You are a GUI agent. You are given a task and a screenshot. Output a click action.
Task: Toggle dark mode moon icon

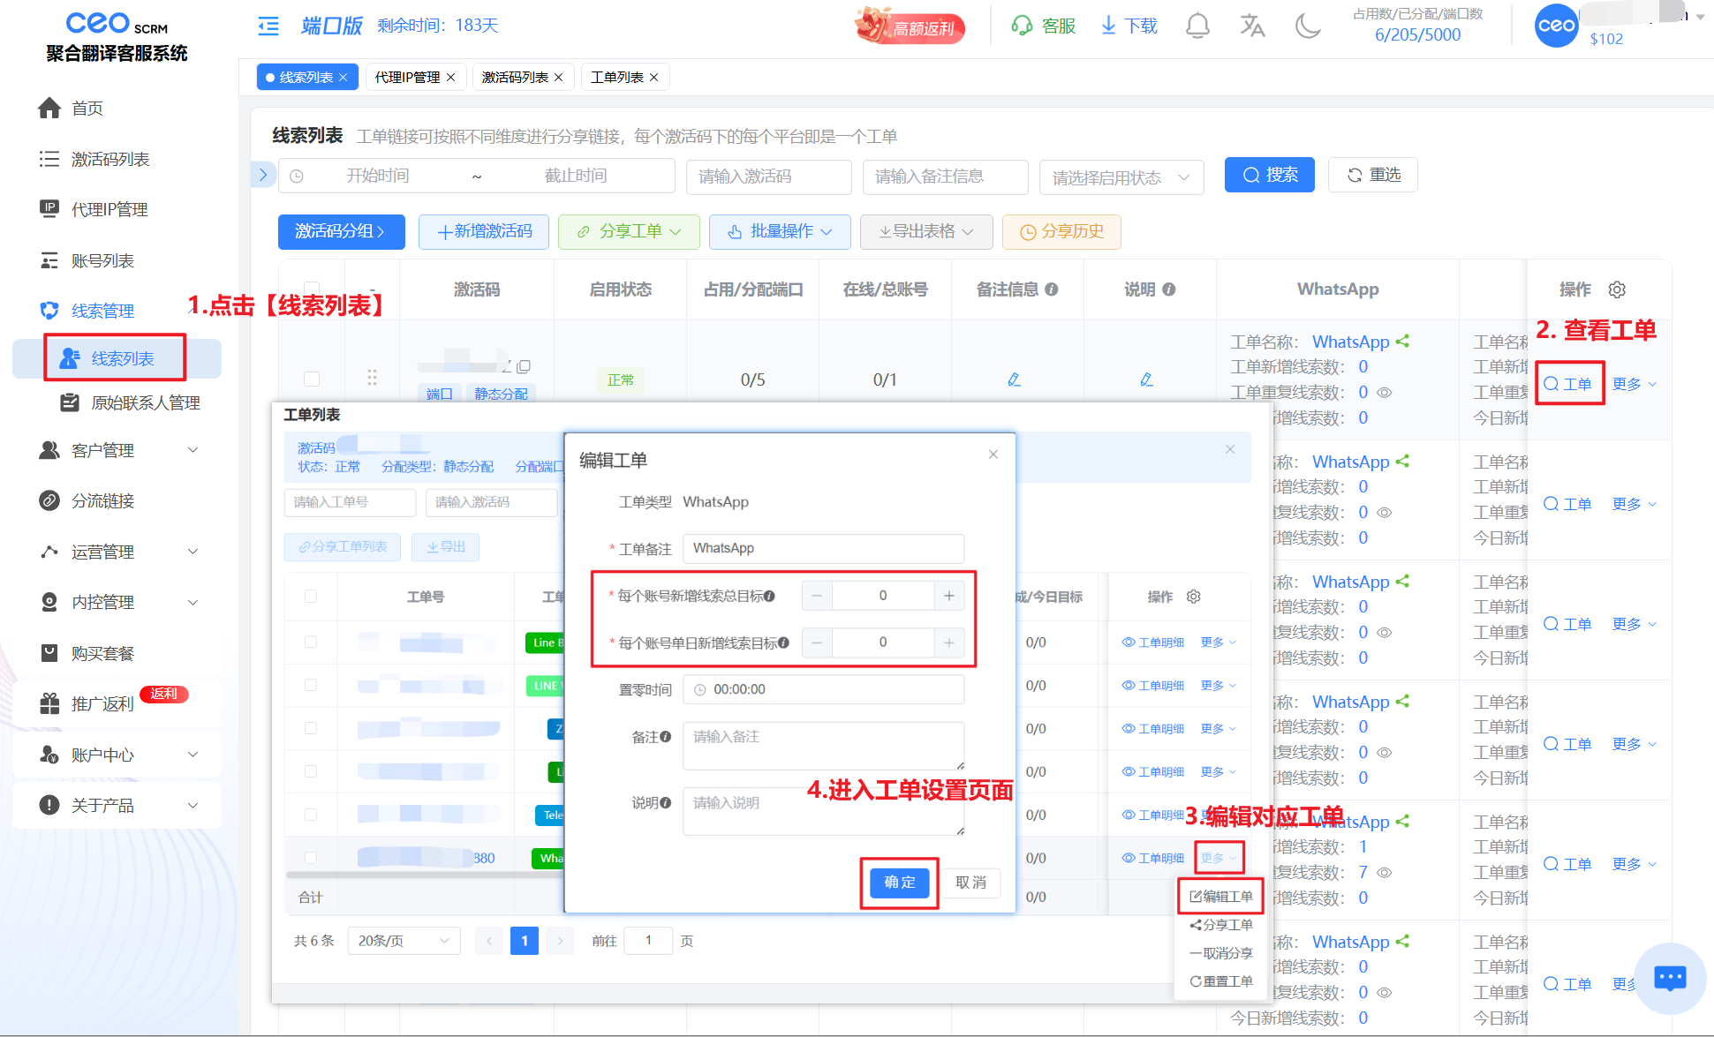click(x=1307, y=26)
